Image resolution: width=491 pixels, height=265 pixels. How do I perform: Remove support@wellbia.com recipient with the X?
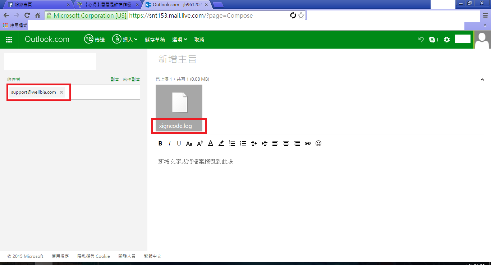[61, 92]
